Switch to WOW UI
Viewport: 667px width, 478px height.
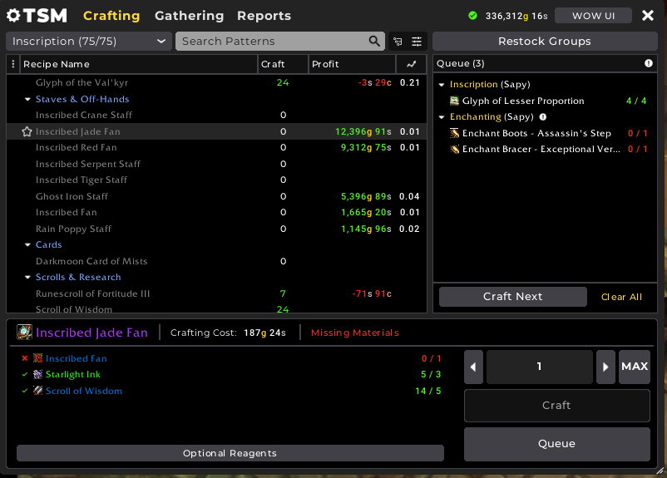pos(594,16)
